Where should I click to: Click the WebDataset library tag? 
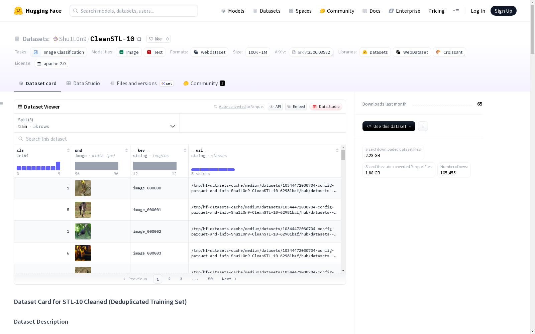[x=412, y=52]
